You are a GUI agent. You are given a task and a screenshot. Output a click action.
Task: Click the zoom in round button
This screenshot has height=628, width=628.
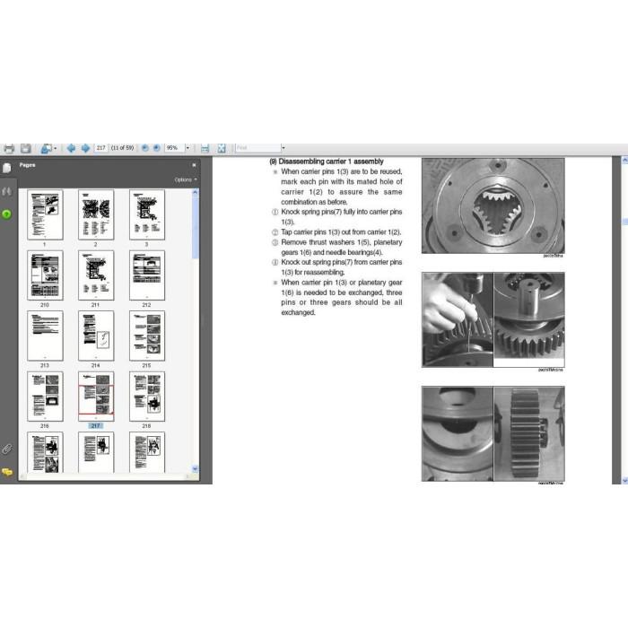(157, 148)
